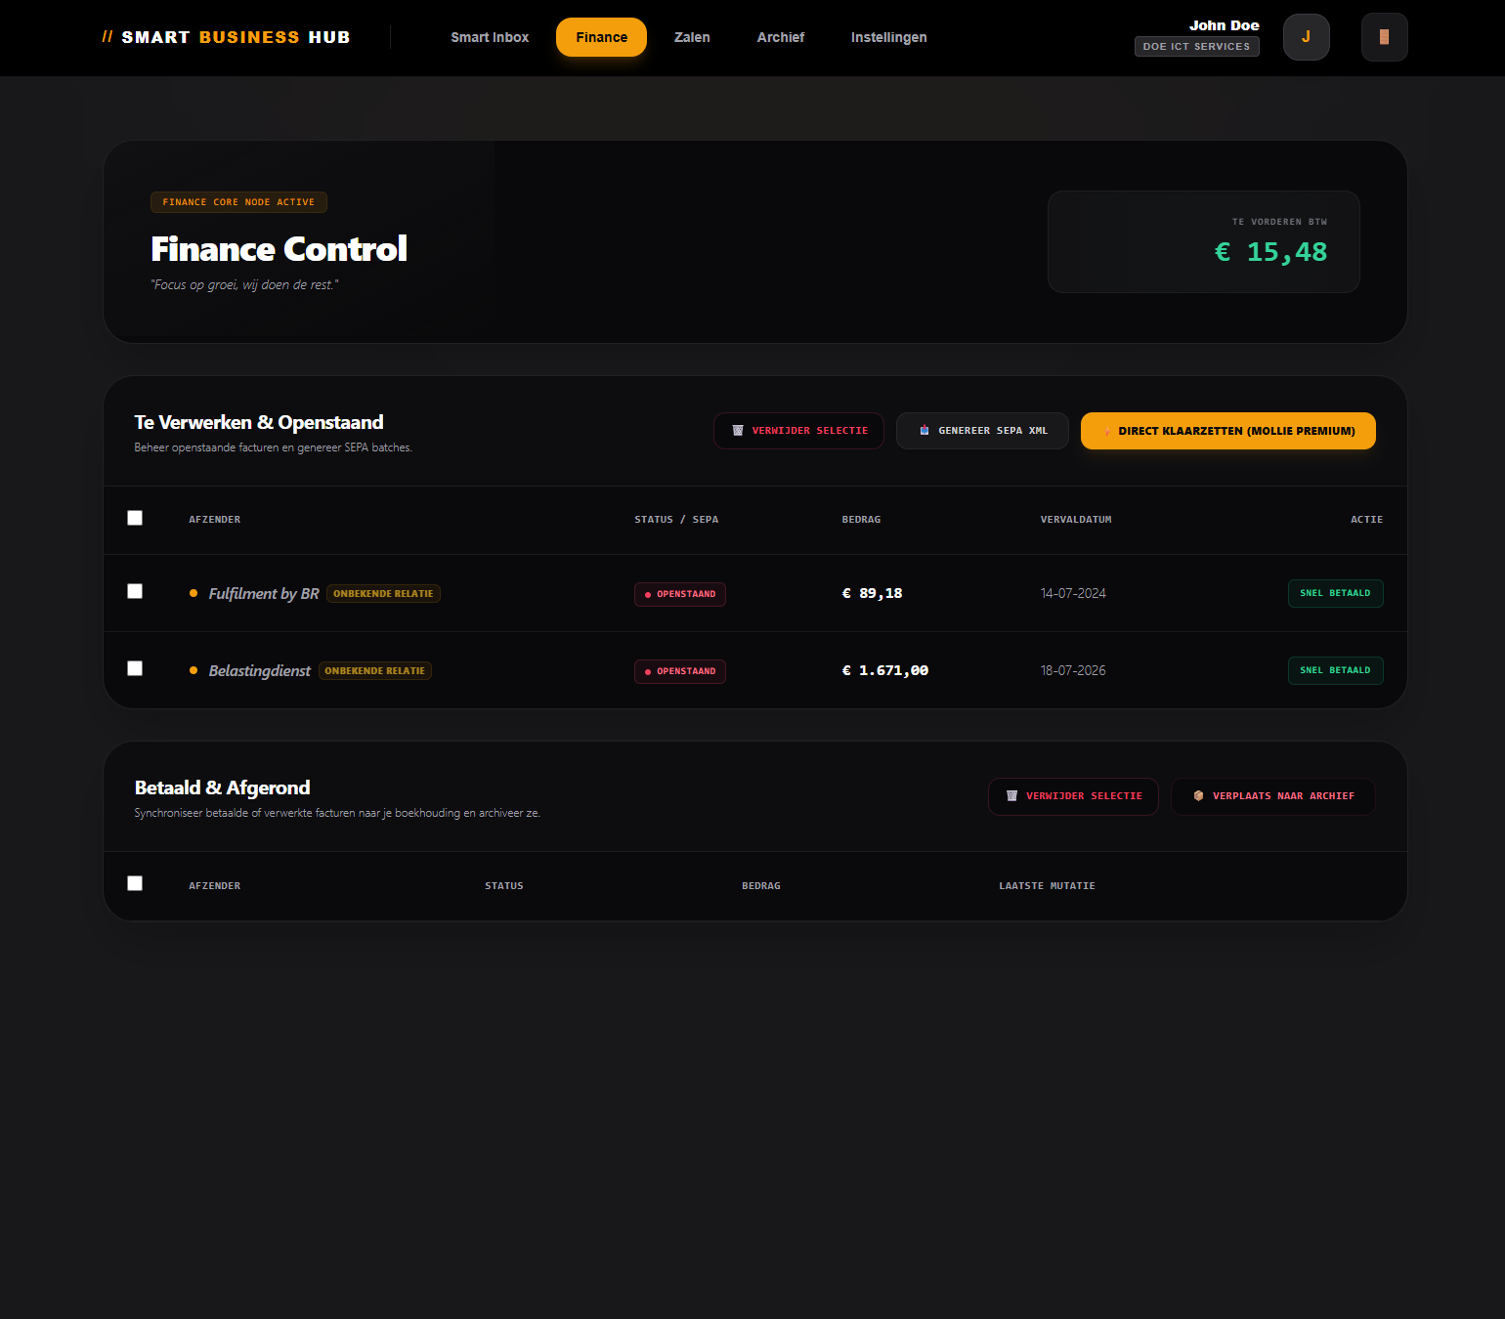Screen dimensions: 1505x1319
Task: Go to the Zalen tab
Action: [x=692, y=37]
